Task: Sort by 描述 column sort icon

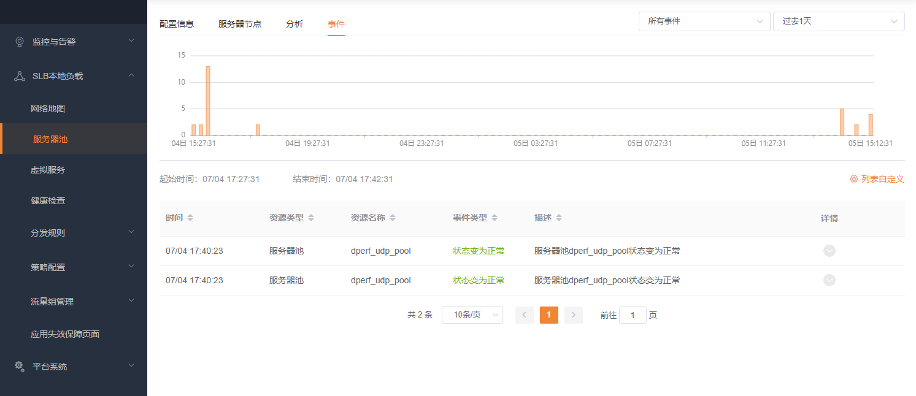Action: 559,218
